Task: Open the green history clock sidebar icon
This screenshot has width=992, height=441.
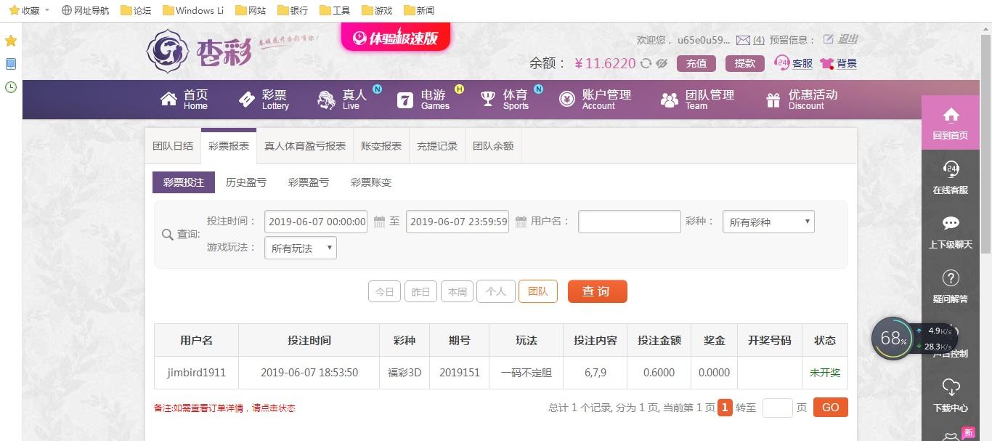Action: pyautogui.click(x=11, y=87)
